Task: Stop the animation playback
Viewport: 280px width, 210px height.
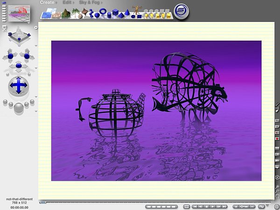Action: (x=207, y=207)
